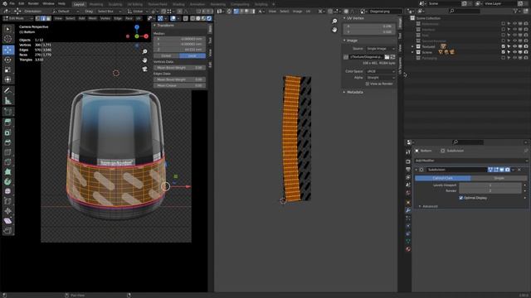Select the Spin tool
The height and width of the screenshot is (298, 531).
[7, 182]
